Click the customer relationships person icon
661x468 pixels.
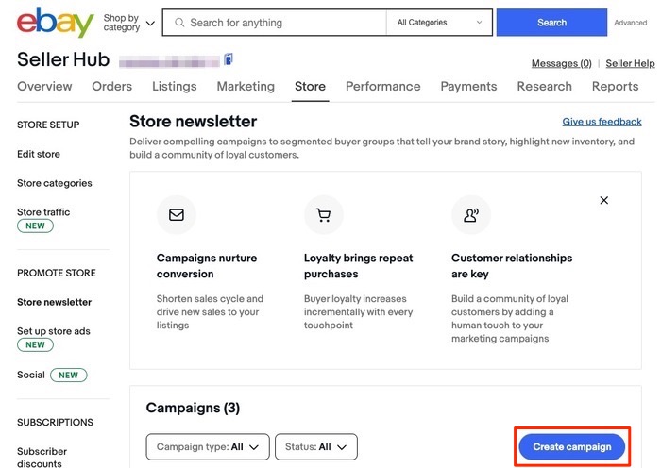[470, 215]
